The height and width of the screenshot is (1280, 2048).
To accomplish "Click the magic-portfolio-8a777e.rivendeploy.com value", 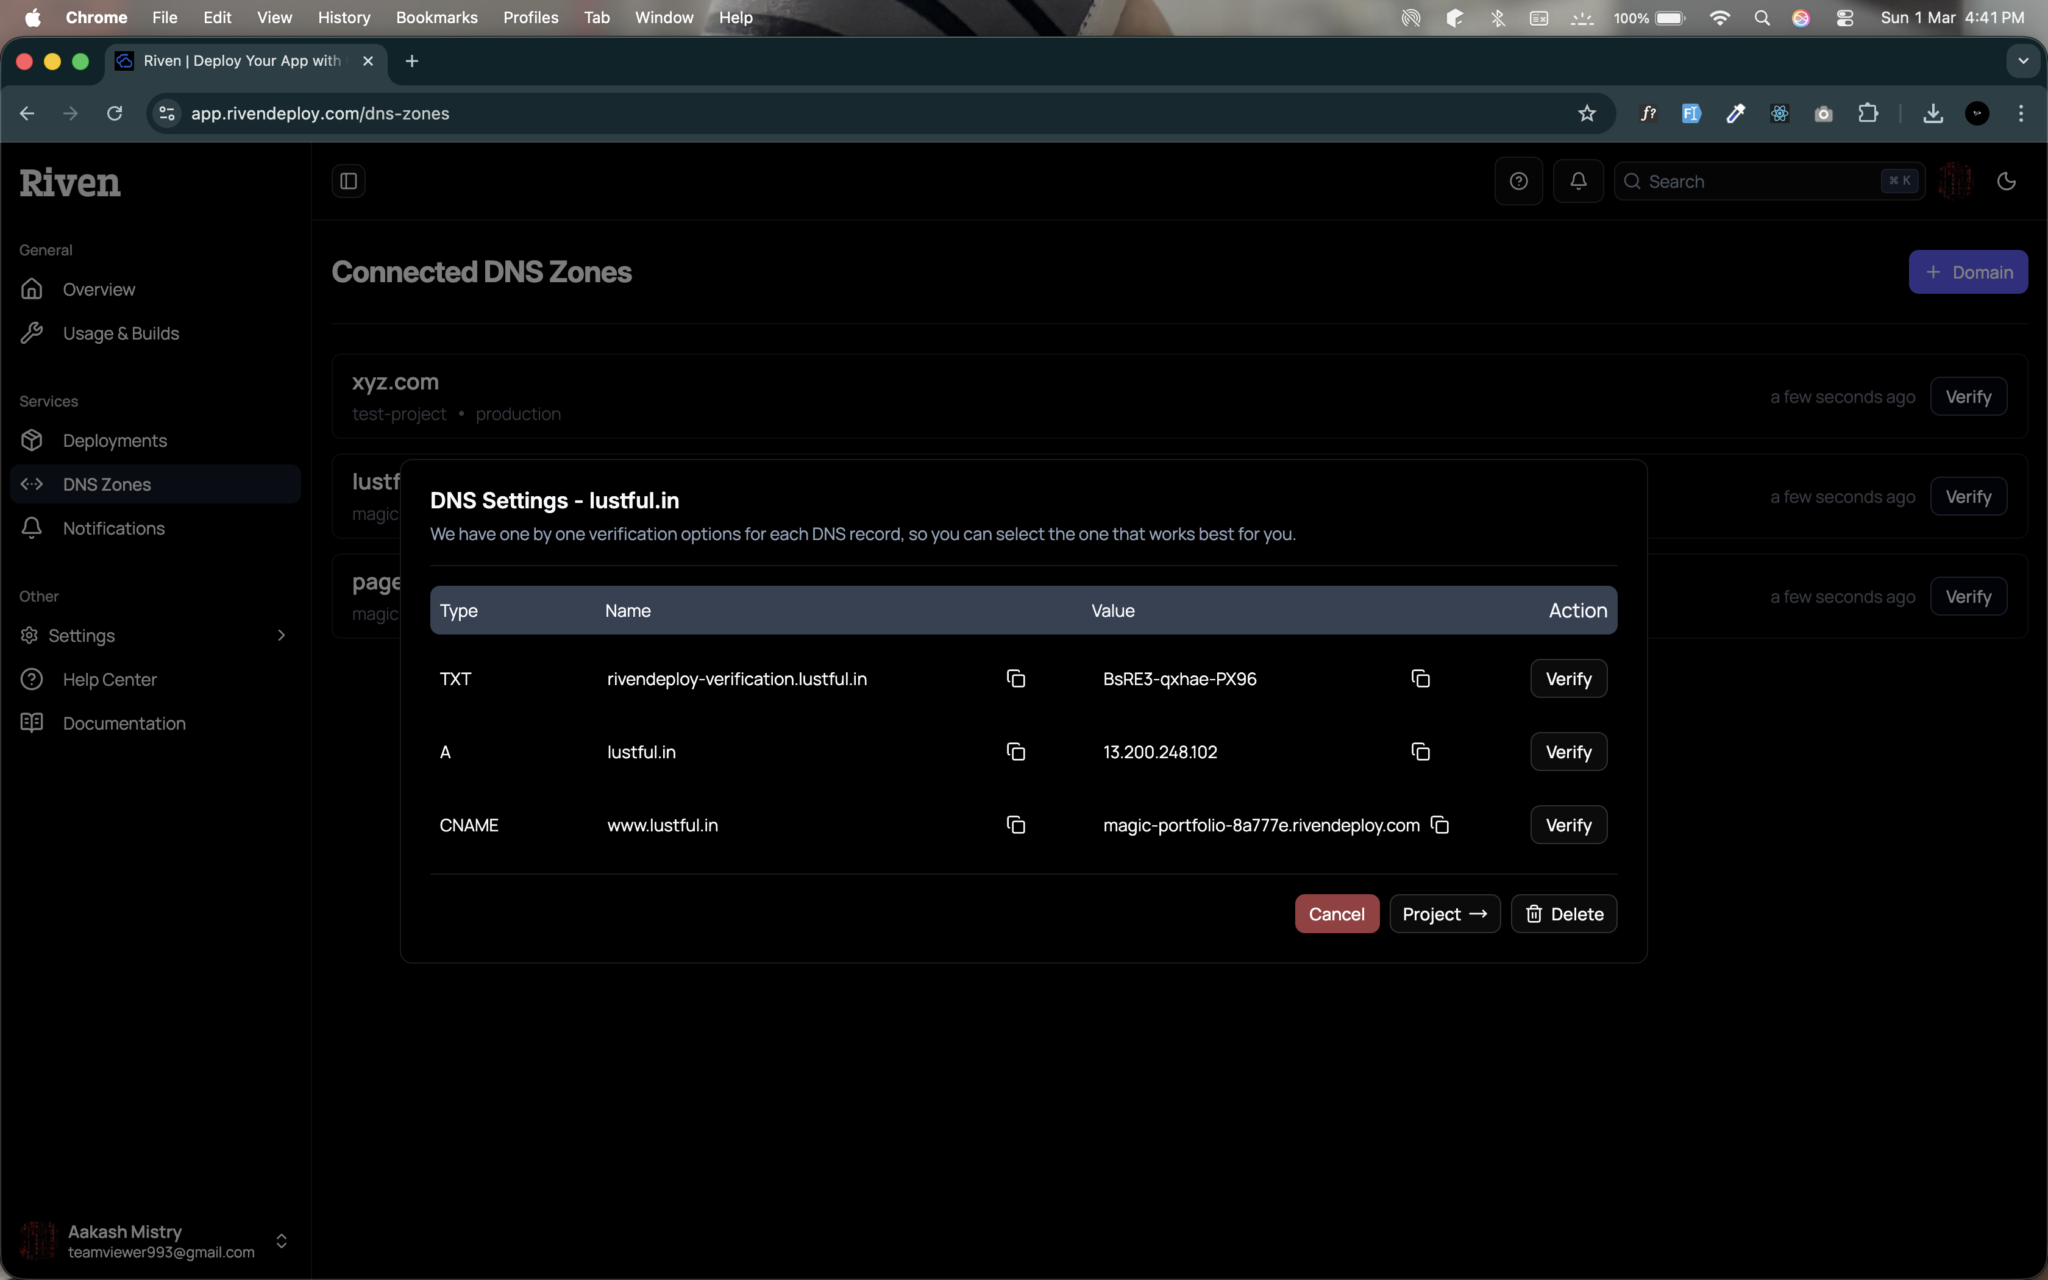I will 1261,825.
